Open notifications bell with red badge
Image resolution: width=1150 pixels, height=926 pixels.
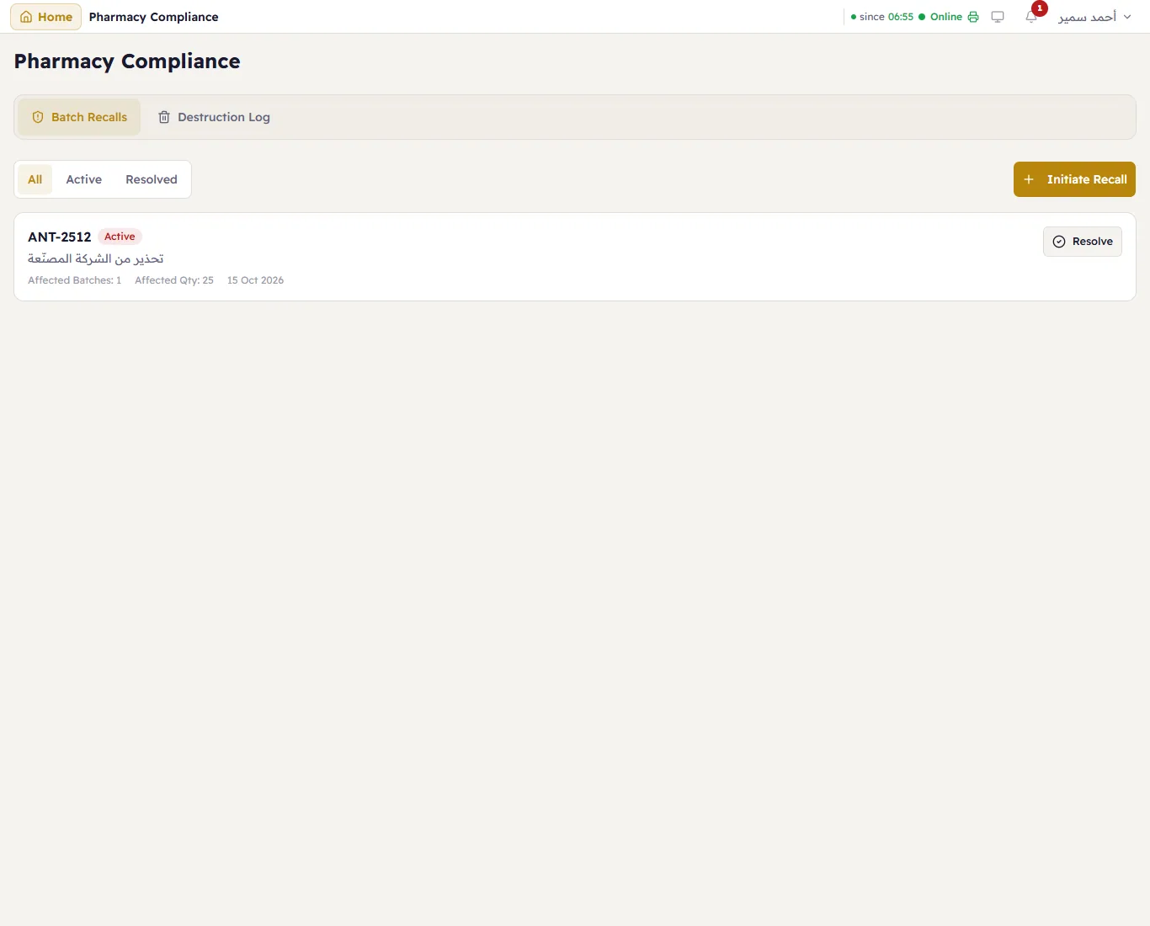[x=1032, y=16]
